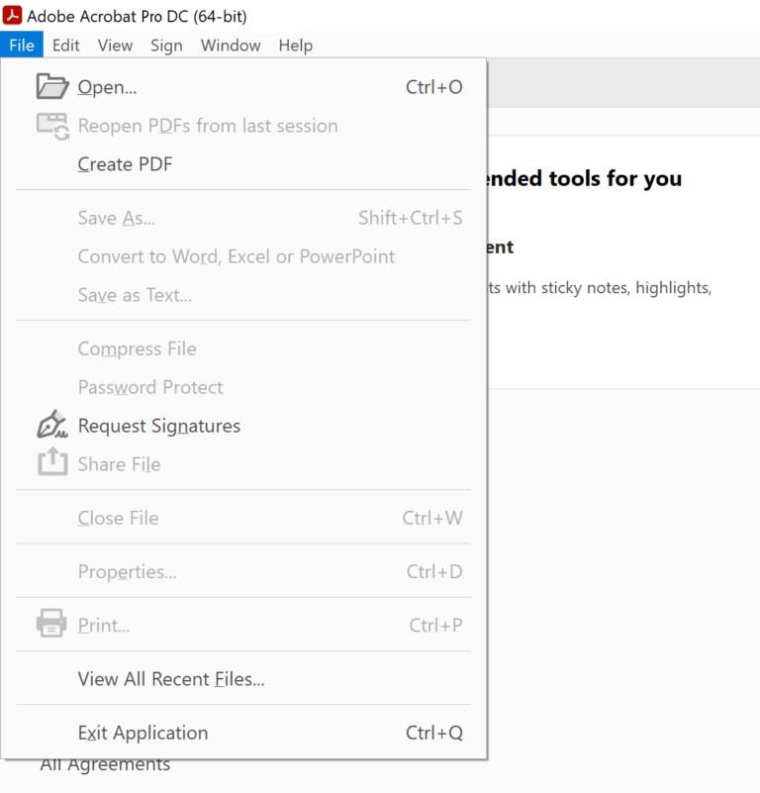760x793 pixels.
Task: Select Request Signatures
Action: 159,425
